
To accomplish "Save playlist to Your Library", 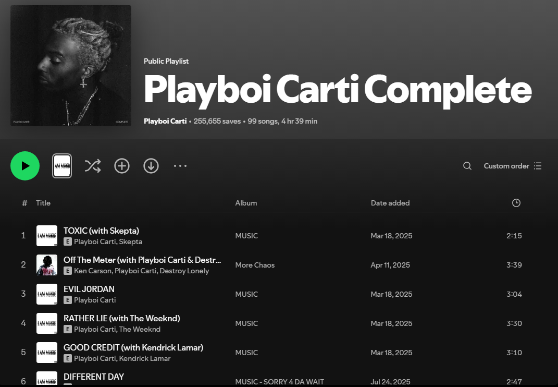I will click(x=122, y=166).
